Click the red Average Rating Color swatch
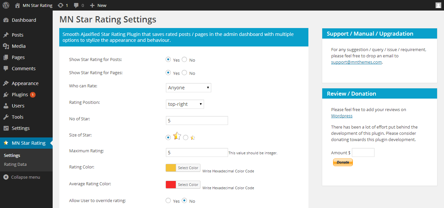The image size is (444, 208). [x=171, y=185]
